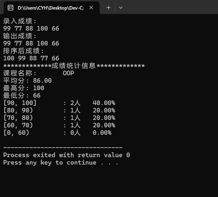Select the D:\Users\CYH\Desktop\Dev-C tab title

click(50, 8)
